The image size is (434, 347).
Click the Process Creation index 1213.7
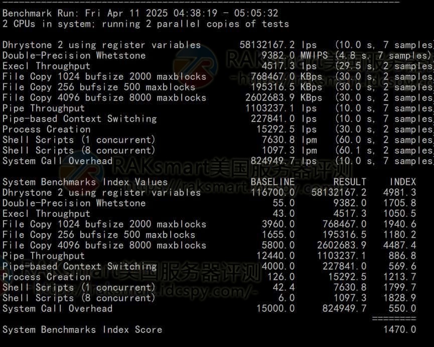point(400,277)
